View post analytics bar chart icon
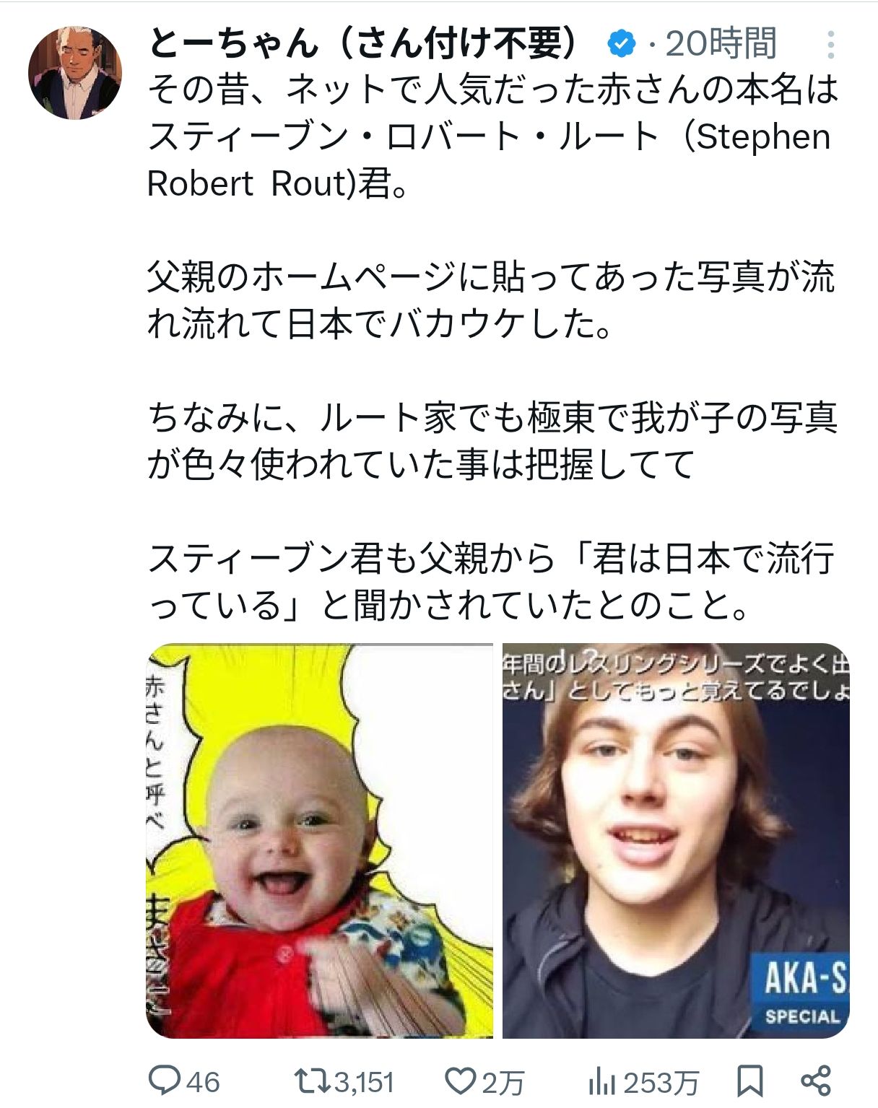This screenshot has width=878, height=1108. click(x=602, y=1081)
